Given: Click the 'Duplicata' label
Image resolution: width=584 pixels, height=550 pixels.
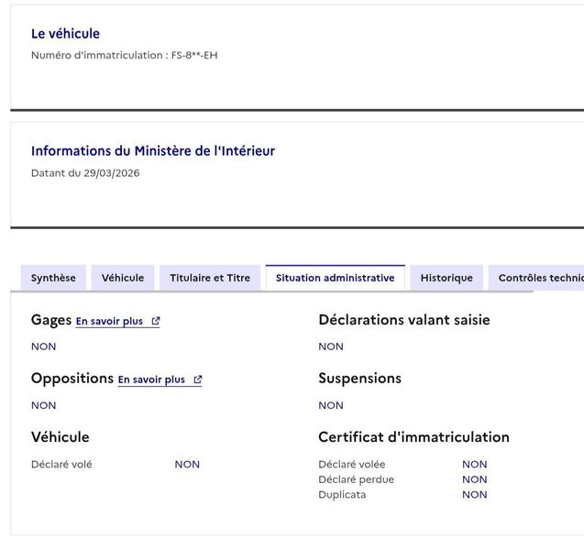Looking at the screenshot, I should point(342,495).
